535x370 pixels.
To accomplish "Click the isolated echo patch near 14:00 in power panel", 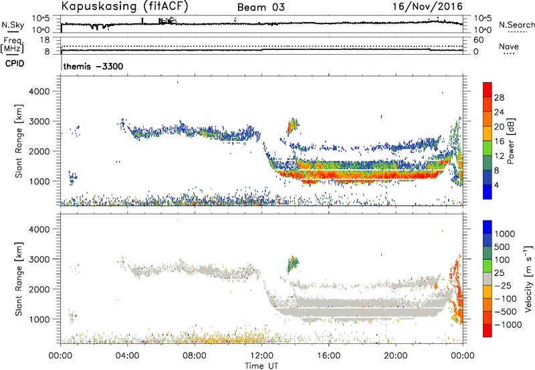I will tap(292, 126).
